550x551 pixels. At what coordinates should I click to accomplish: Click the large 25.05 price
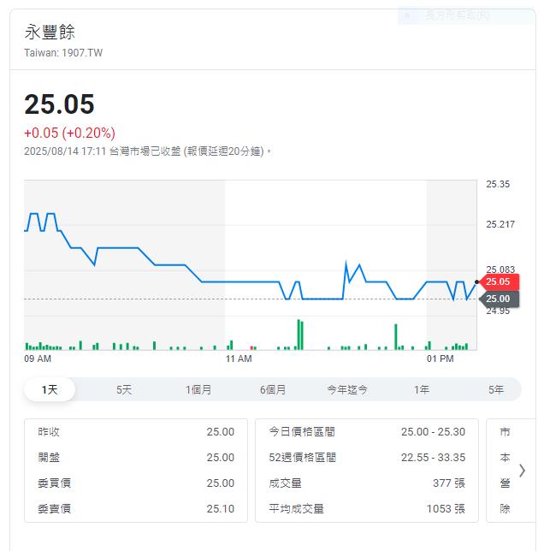coord(59,104)
